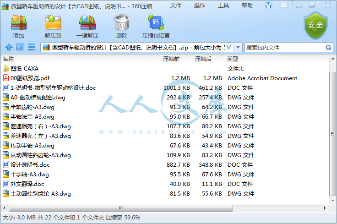Open the skin (shirt) icon in title bar
337x224 pixels.
tap(268, 5)
